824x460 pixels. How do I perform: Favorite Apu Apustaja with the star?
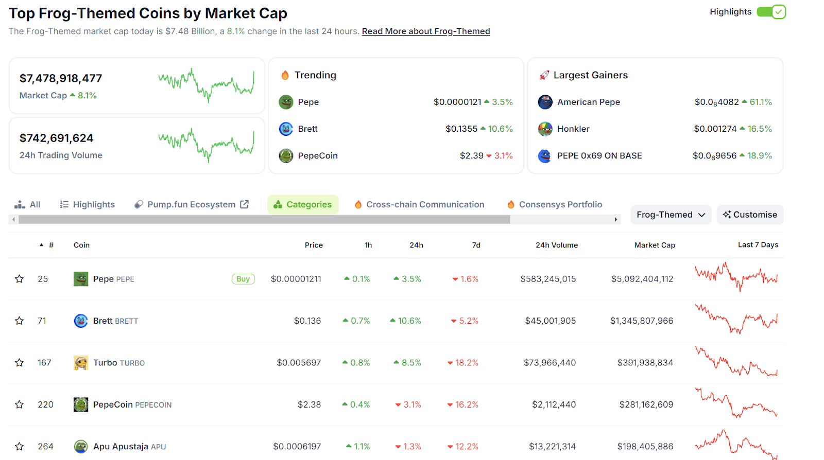click(x=20, y=447)
